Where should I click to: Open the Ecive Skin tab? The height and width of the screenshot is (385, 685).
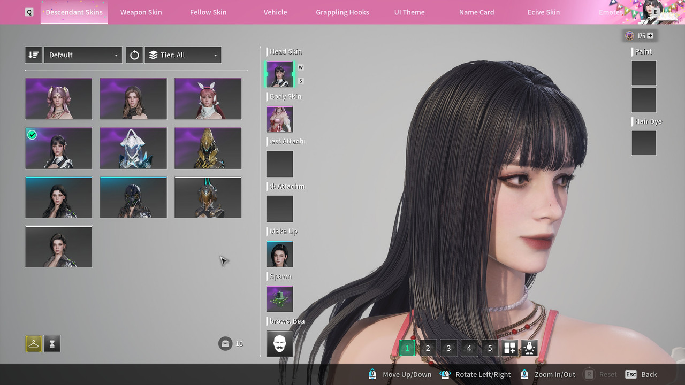click(544, 12)
